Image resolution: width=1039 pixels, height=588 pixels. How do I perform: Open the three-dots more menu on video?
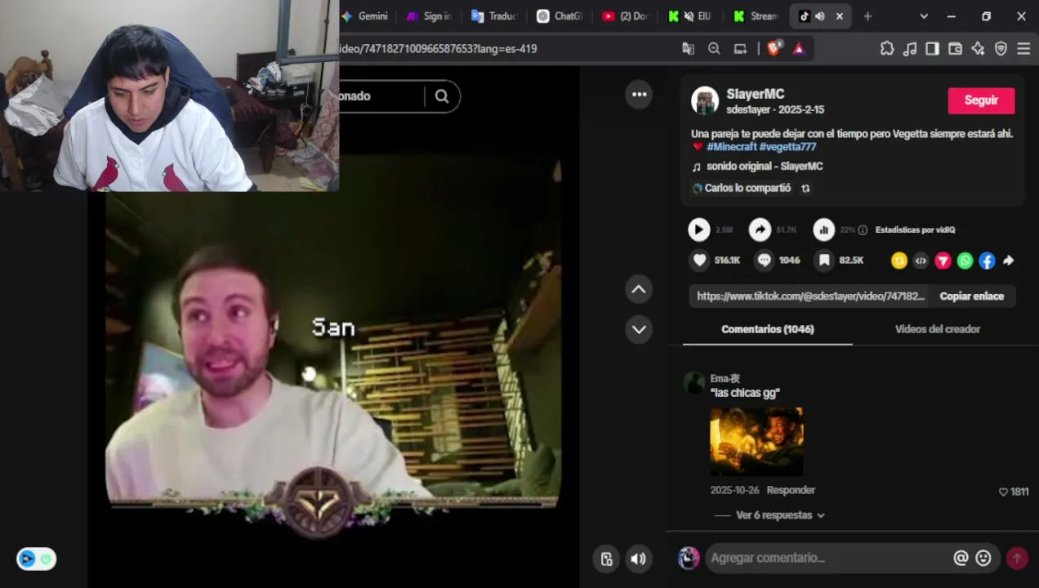tap(639, 95)
